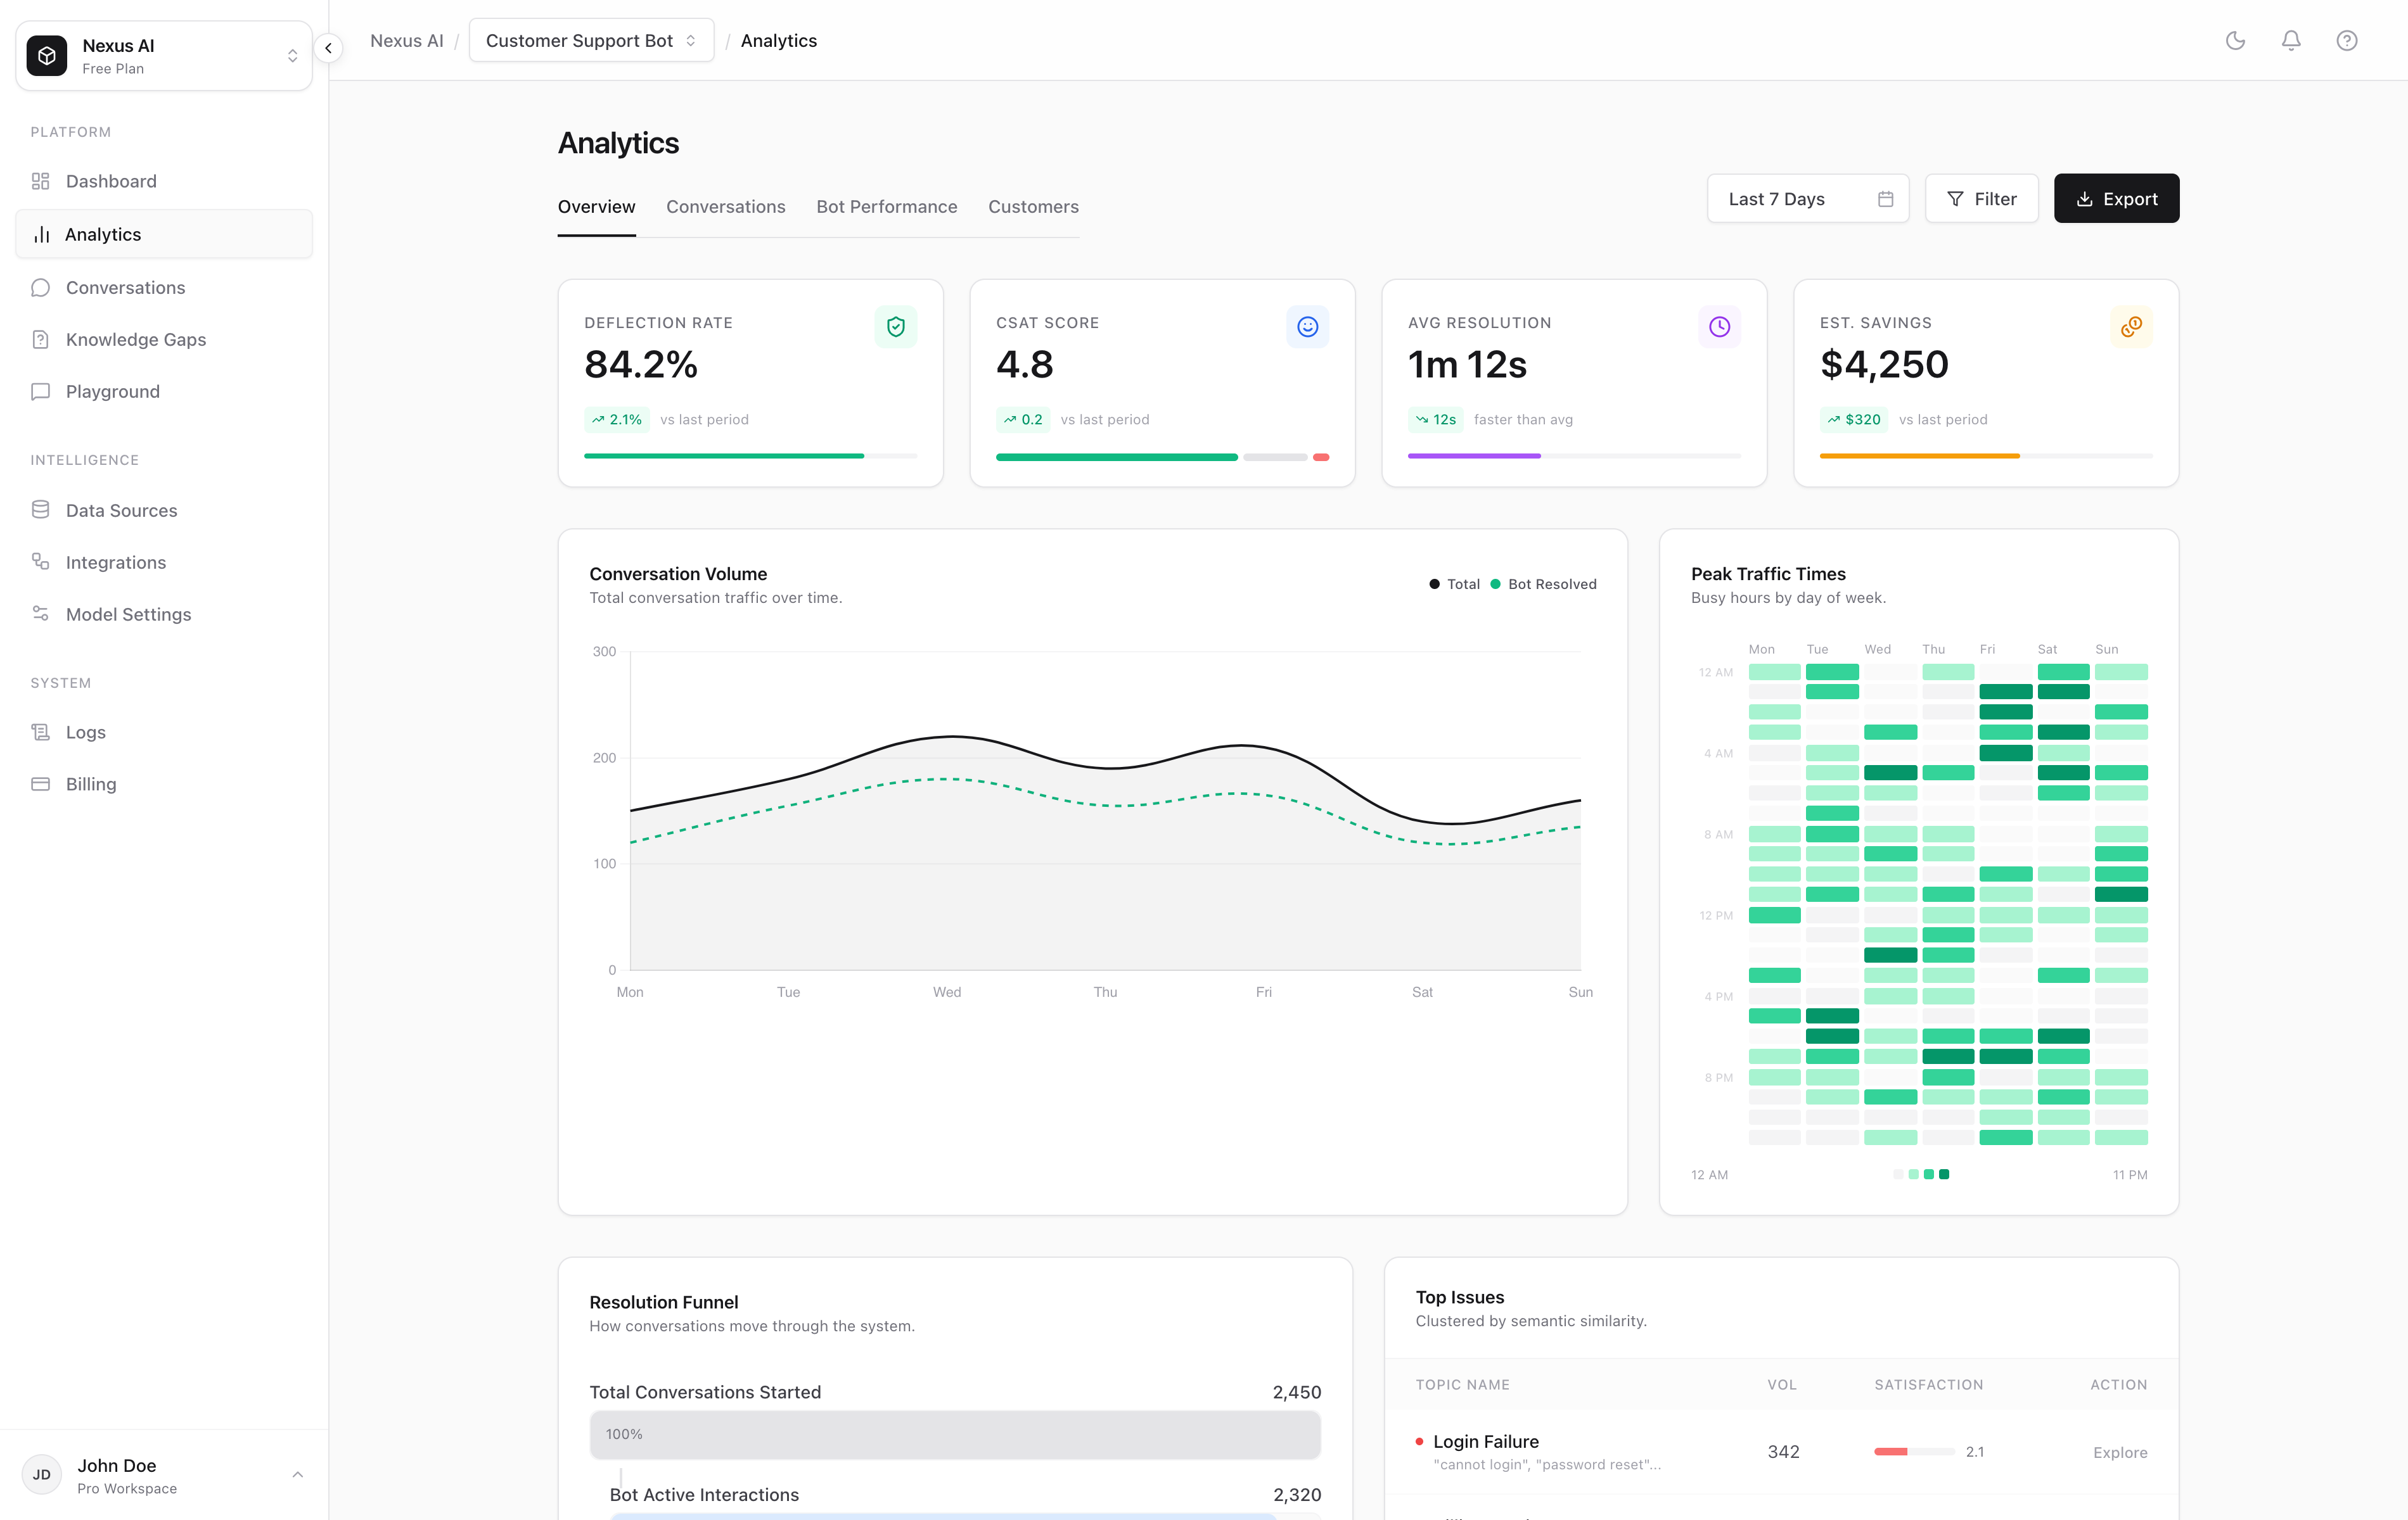
Task: Click the Peak Traffic Times title
Action: pos(1768,574)
